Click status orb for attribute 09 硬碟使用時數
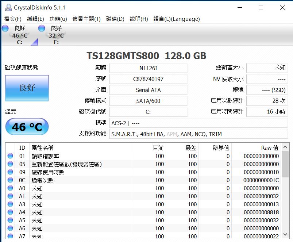 (10, 172)
